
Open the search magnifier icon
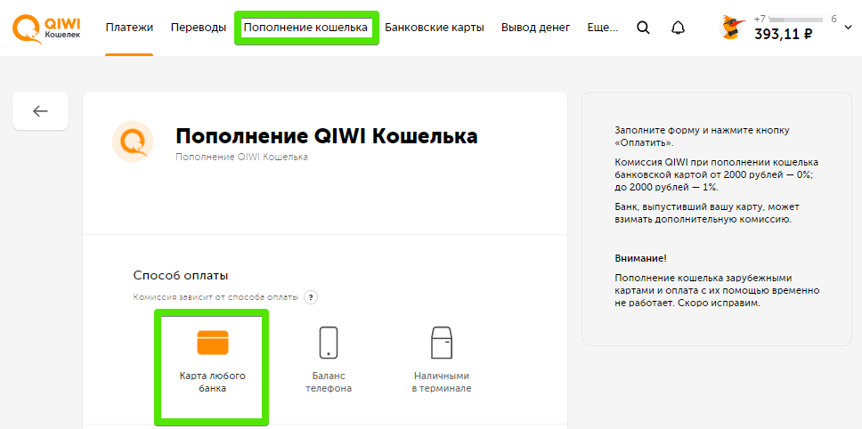(643, 28)
